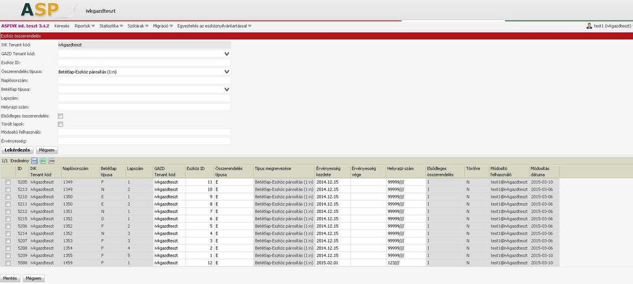The height and width of the screenshot is (284, 633).
Task: Tick the Elsődleges összerendelés checkbox
Action: 61,116
